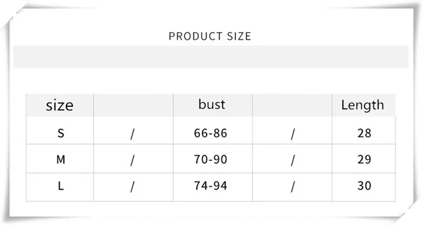Screen dimensions: 423x225
Task: Select the M size cell
Action: click(x=61, y=159)
